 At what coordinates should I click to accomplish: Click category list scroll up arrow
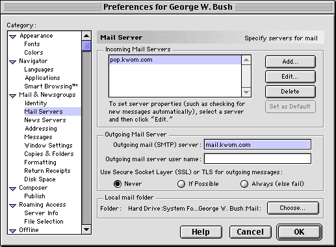click(x=86, y=36)
